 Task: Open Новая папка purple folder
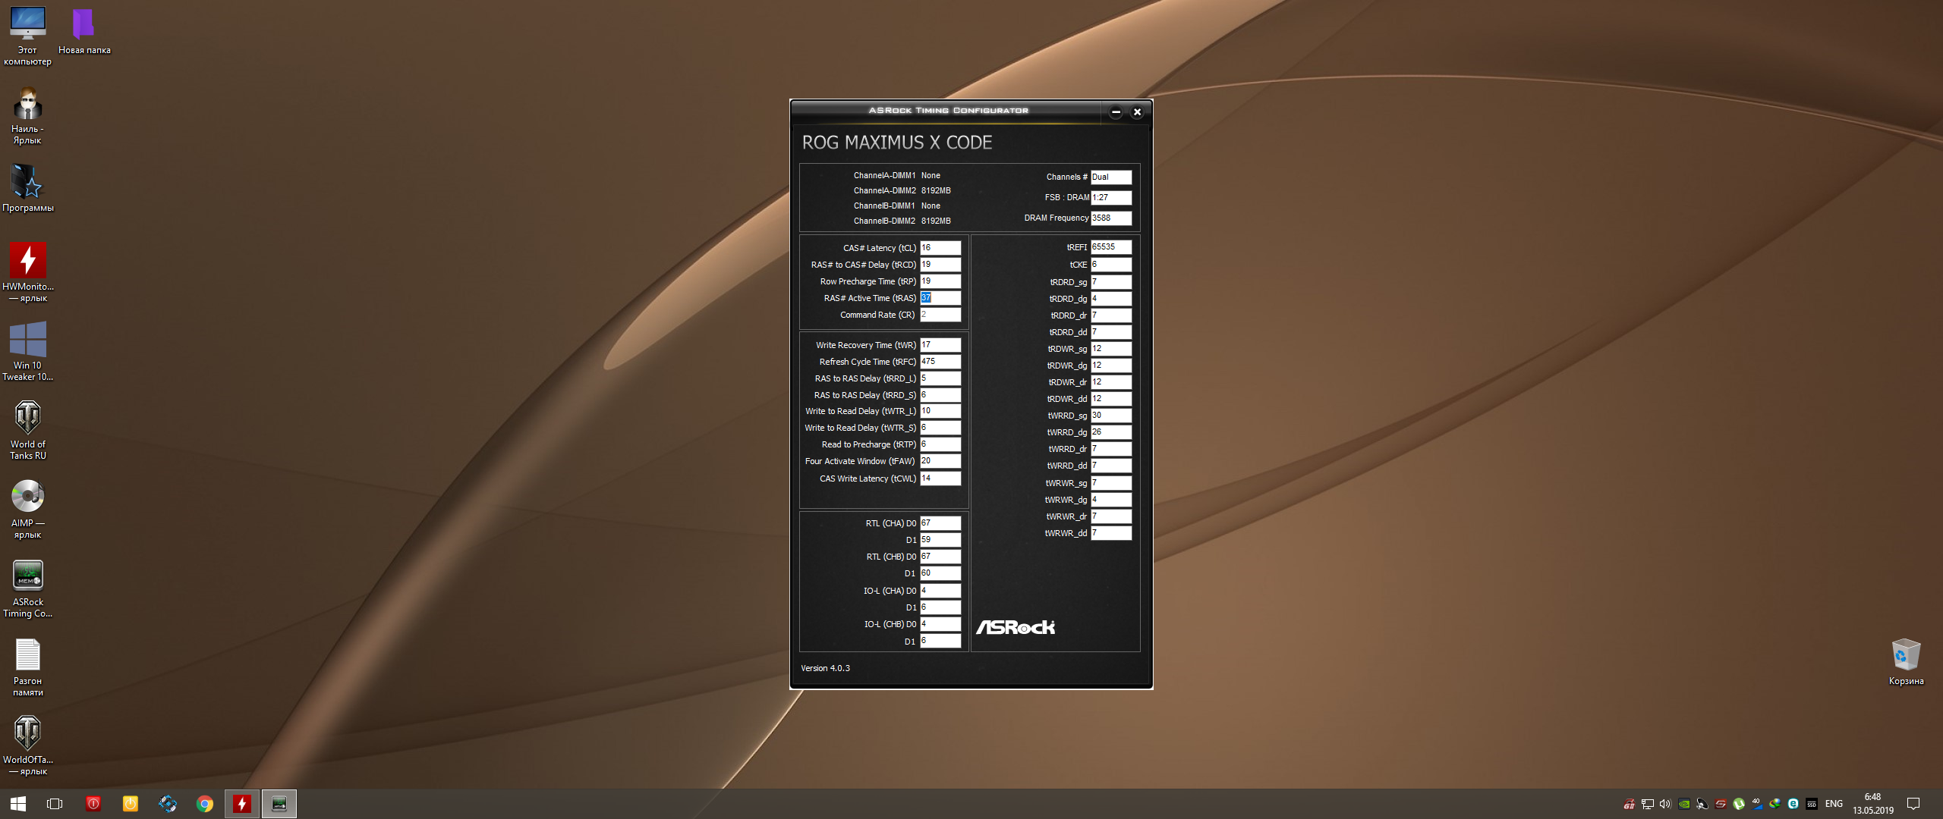pyautogui.click(x=83, y=25)
